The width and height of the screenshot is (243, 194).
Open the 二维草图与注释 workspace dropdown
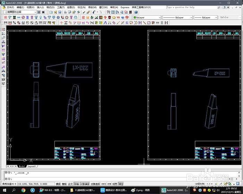pyautogui.click(x=20, y=12)
